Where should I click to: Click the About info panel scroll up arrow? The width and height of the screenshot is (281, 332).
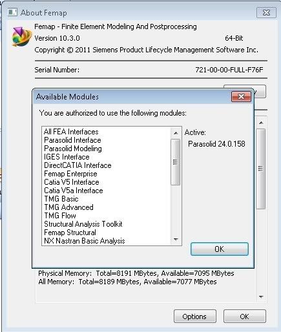[261, 123]
